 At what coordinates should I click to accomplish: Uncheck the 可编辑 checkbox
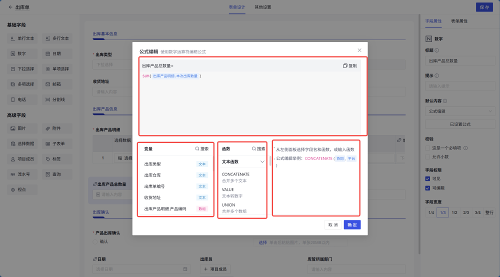(427, 188)
